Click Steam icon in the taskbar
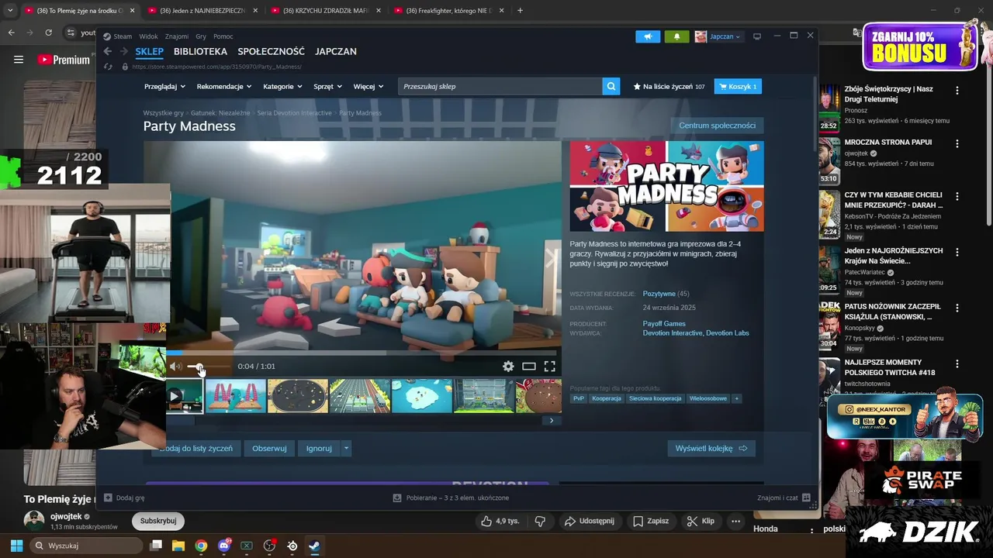The width and height of the screenshot is (993, 558). [314, 546]
